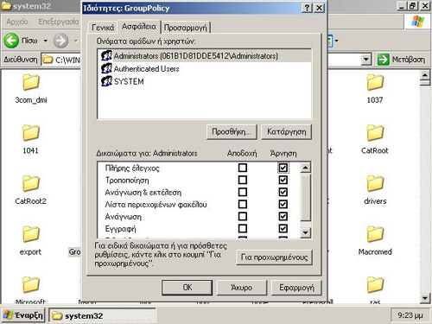Screen dimensions: 432x324
Task: Click explorer window scroll up arrow
Action: click(425, 75)
